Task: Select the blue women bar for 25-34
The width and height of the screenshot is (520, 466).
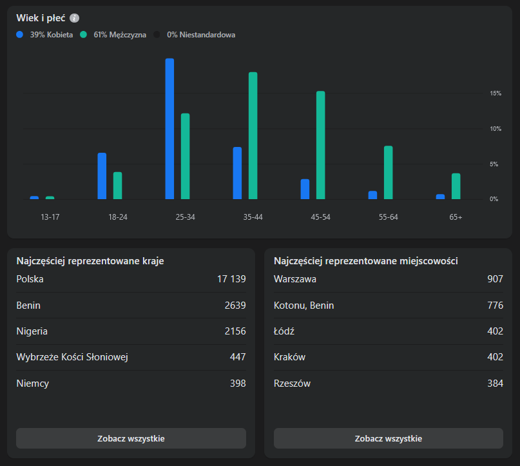Action: [x=169, y=129]
